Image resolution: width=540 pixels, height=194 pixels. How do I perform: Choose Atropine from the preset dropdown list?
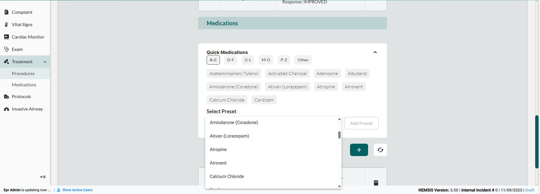[x=218, y=150]
